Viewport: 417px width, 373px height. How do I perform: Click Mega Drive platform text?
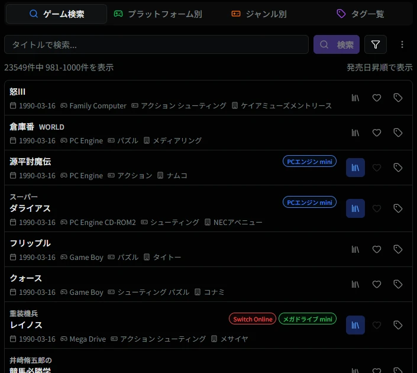pyautogui.click(x=88, y=339)
